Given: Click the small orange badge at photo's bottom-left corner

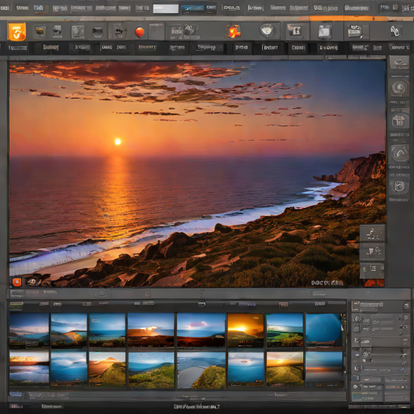Looking at the screenshot, I should [16, 282].
